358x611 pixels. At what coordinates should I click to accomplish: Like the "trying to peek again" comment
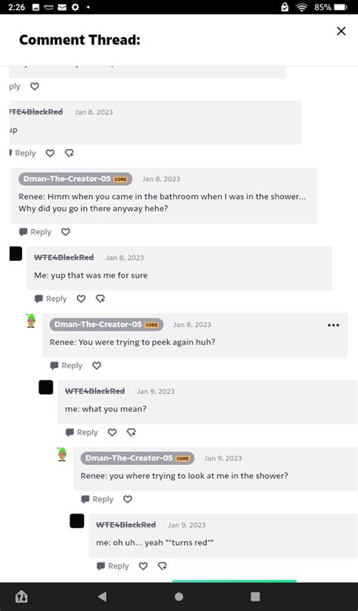(x=97, y=365)
